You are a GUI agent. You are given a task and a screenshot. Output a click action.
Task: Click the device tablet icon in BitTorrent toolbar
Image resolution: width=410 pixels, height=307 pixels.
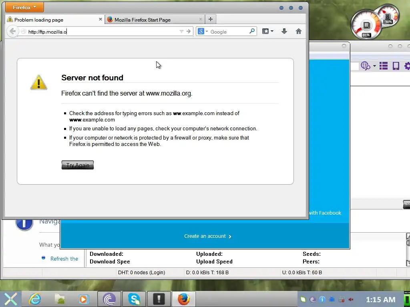point(396,66)
